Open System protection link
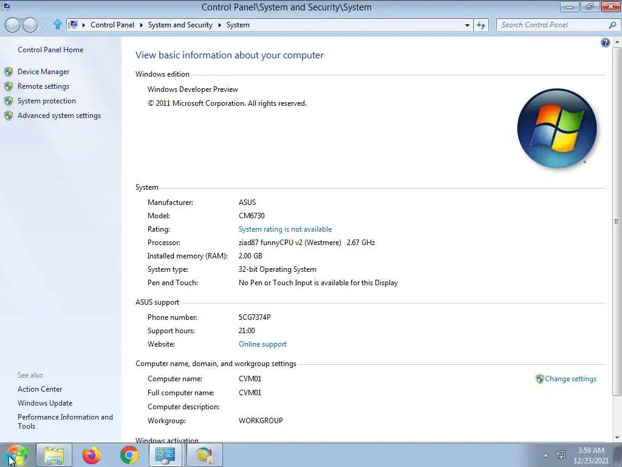This screenshot has width=622, height=467. point(46,101)
